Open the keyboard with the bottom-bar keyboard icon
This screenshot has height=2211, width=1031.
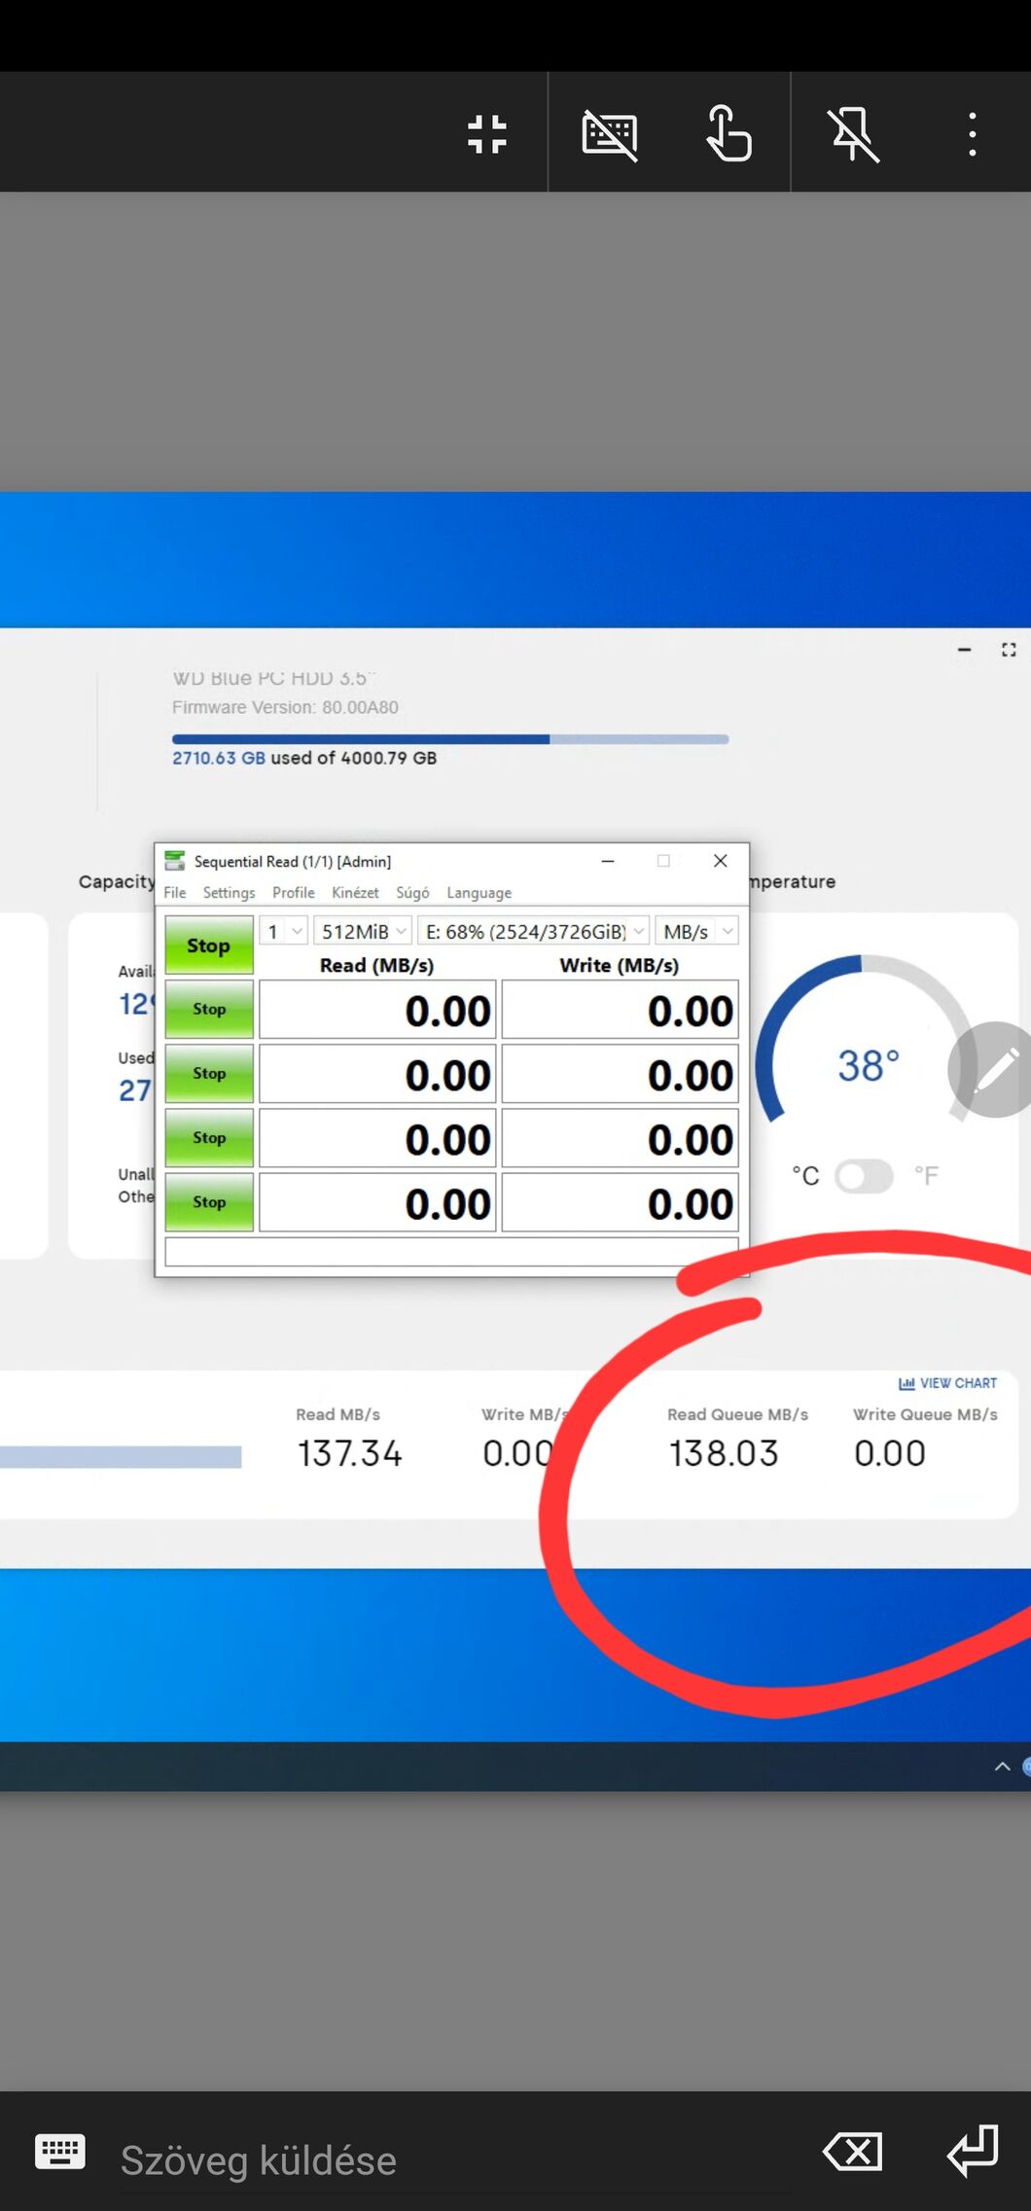point(60,2152)
